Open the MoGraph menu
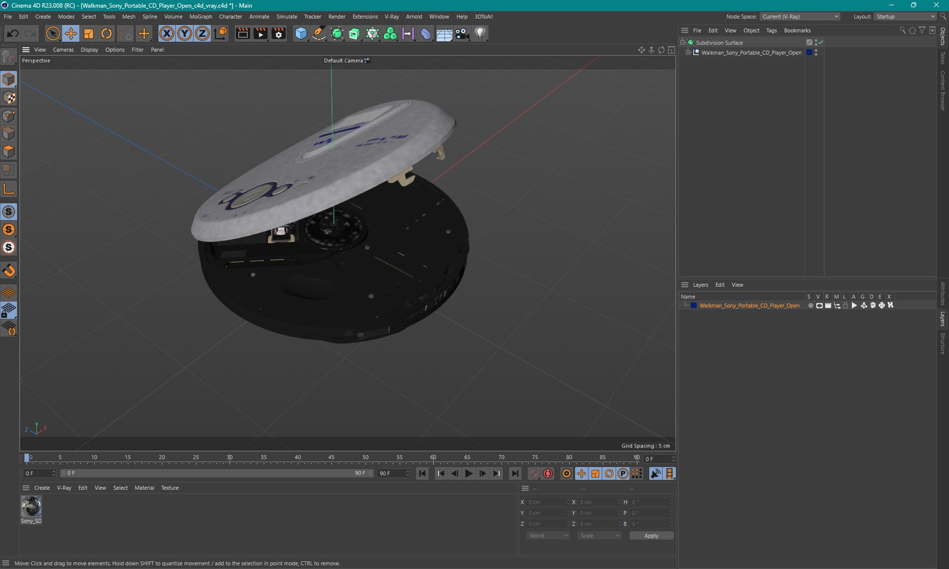This screenshot has width=949, height=569. (201, 16)
